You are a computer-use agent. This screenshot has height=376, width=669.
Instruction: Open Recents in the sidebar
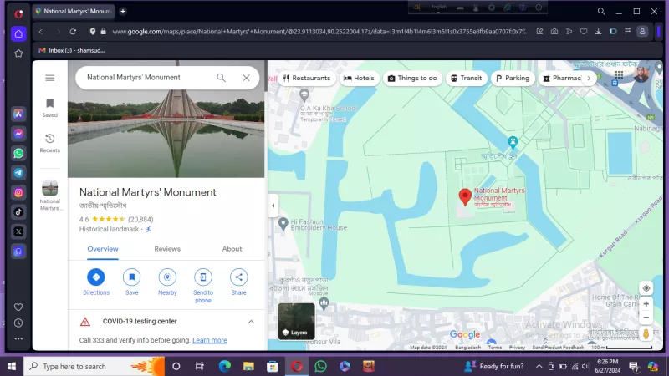tap(50, 143)
